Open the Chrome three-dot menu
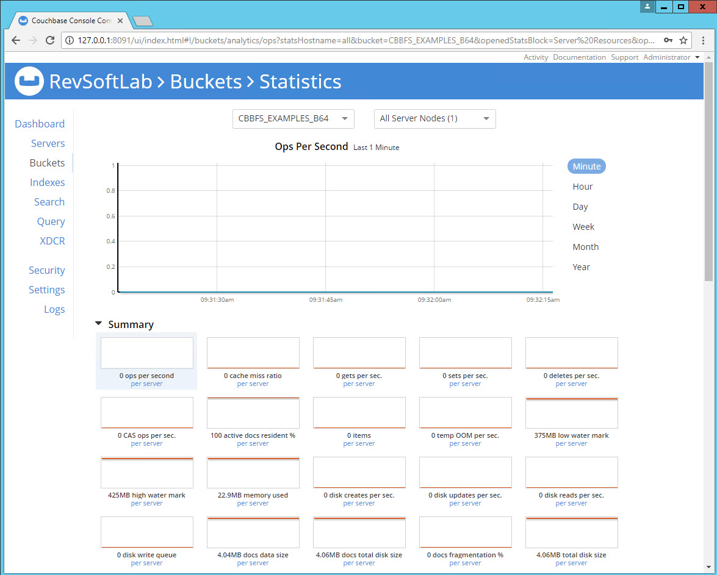The height and width of the screenshot is (575, 717). pyautogui.click(x=704, y=40)
